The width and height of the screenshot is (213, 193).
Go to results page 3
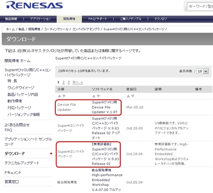click(x=69, y=82)
